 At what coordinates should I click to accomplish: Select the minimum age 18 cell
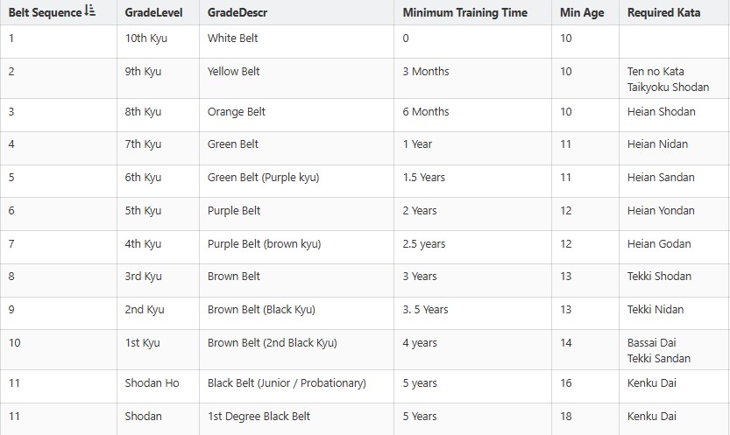[x=566, y=417]
